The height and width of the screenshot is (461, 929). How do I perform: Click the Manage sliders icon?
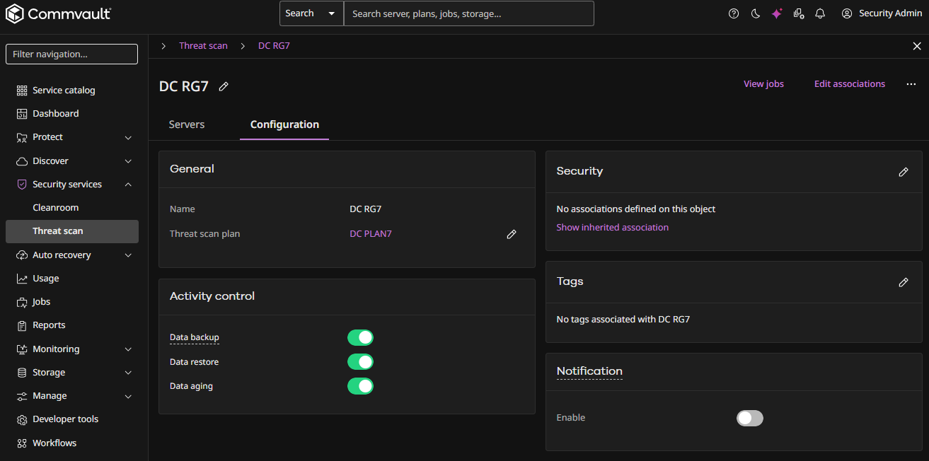tap(22, 396)
